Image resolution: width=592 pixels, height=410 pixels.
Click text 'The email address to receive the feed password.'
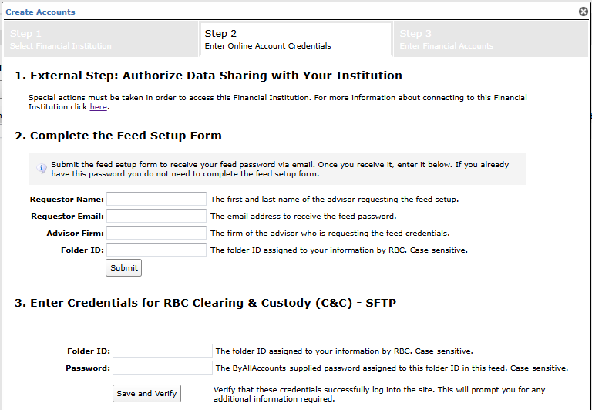click(x=304, y=217)
